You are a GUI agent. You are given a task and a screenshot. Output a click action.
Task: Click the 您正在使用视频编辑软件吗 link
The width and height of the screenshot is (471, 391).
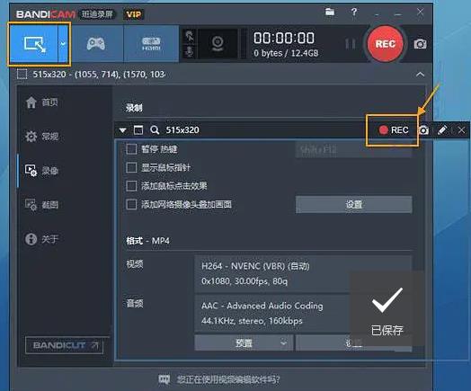point(228,380)
